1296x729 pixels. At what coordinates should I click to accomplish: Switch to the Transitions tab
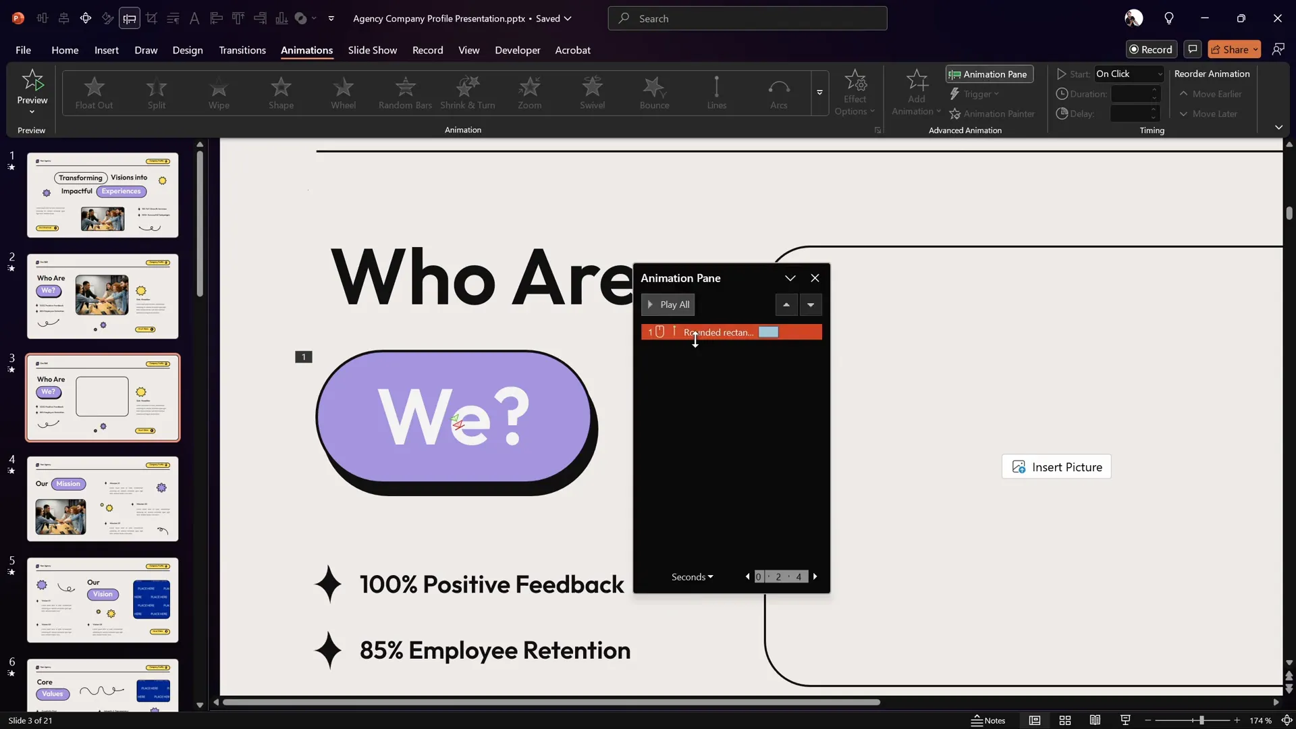[242, 50]
